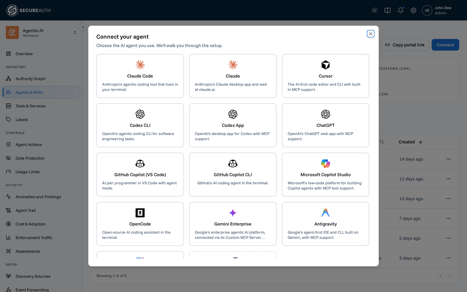Image resolution: width=467 pixels, height=292 pixels.
Task: Select the Claude Code agent card
Action: 140,76
